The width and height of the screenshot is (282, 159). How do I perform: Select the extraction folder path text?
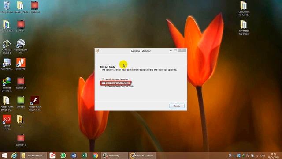119,87
